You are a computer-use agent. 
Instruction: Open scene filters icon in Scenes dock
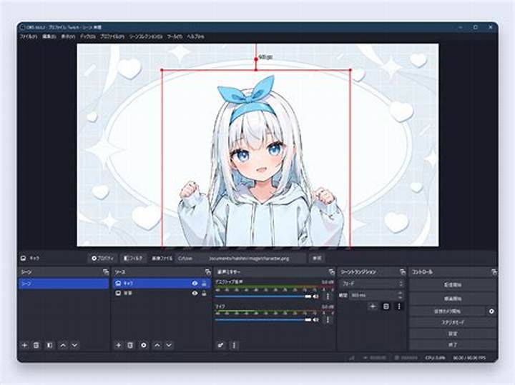[x=49, y=345]
